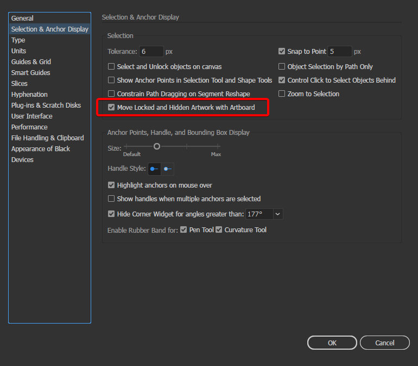Enable Show Anchor Points in Selection Tool

tap(111, 80)
